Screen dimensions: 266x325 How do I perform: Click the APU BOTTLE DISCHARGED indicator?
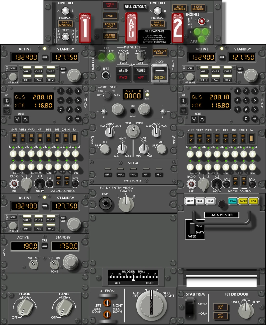click(x=110, y=36)
